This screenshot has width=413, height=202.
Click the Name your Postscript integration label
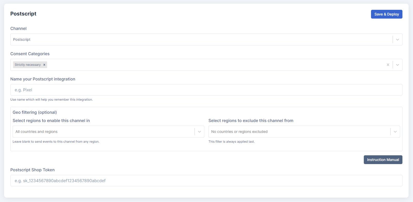[x=43, y=79]
